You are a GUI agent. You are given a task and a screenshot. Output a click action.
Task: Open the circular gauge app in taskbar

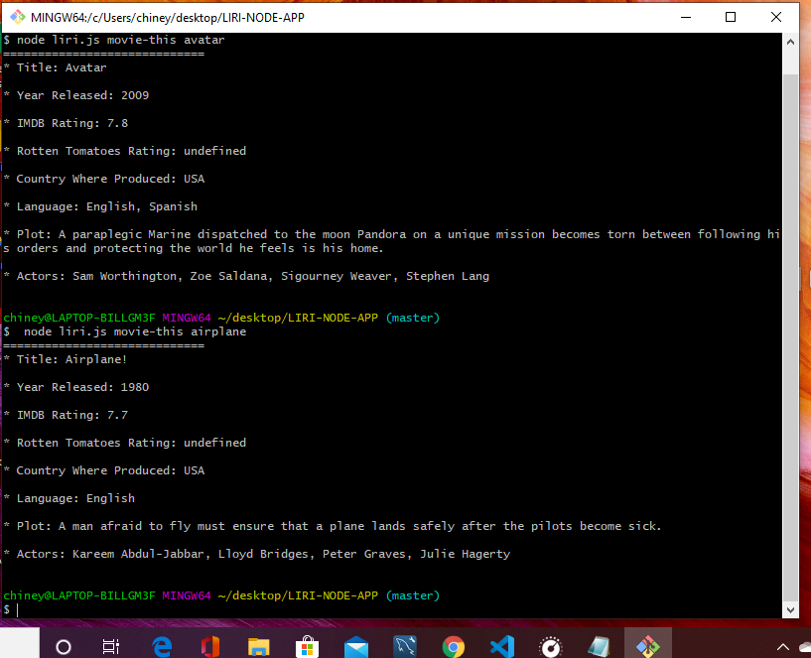point(550,647)
